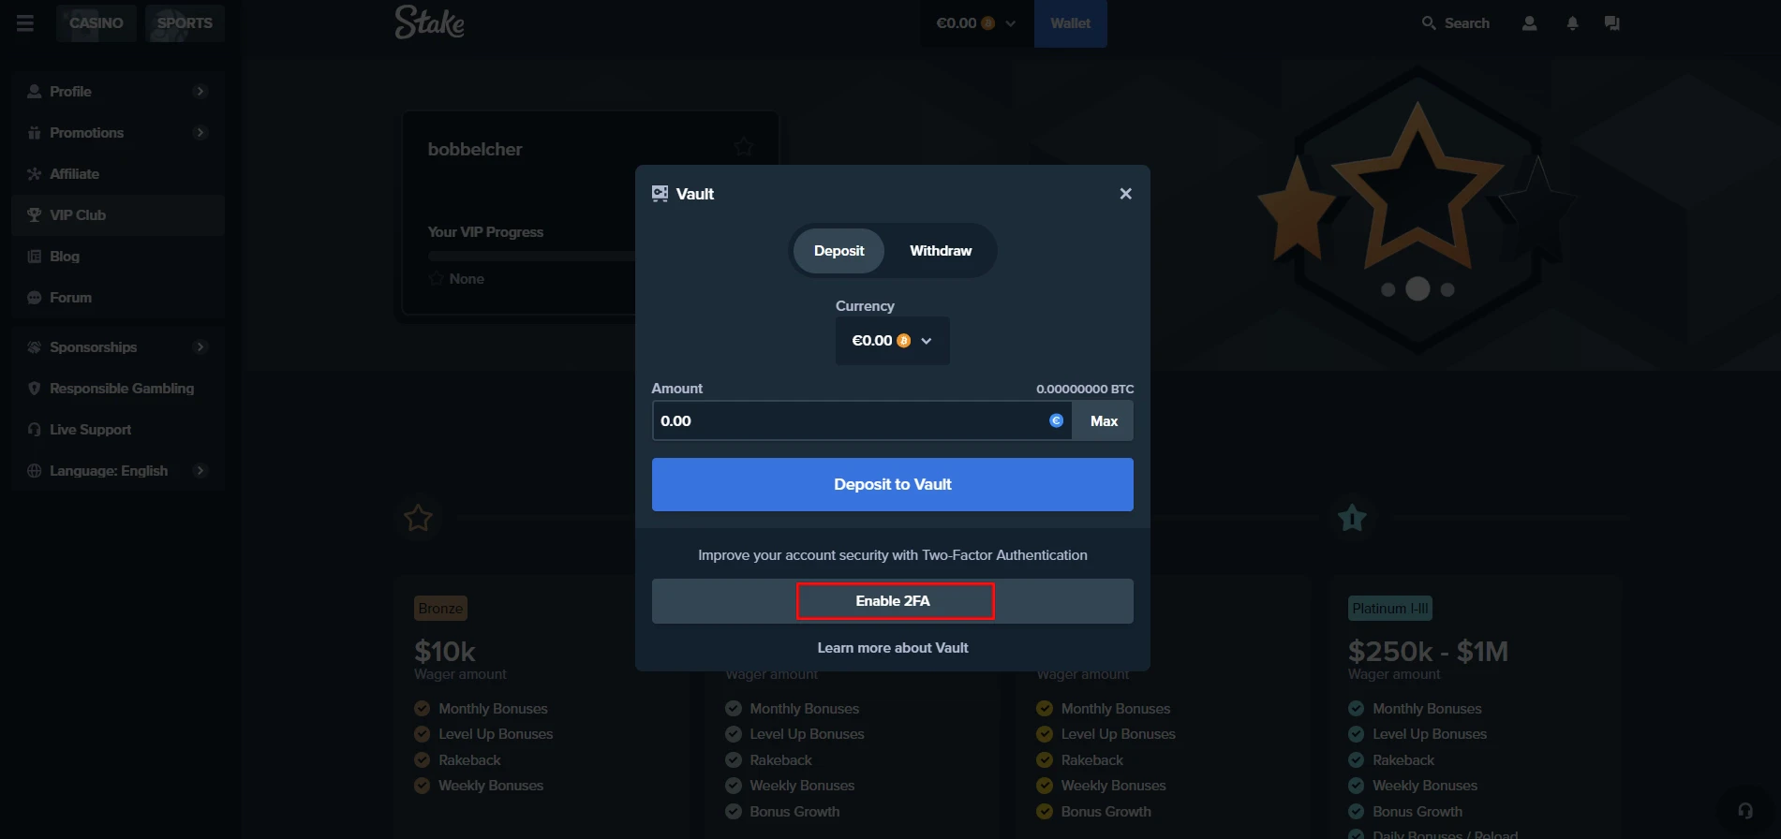This screenshot has height=839, width=1781.
Task: Expand the Promotions submenu chevron
Action: (200, 132)
